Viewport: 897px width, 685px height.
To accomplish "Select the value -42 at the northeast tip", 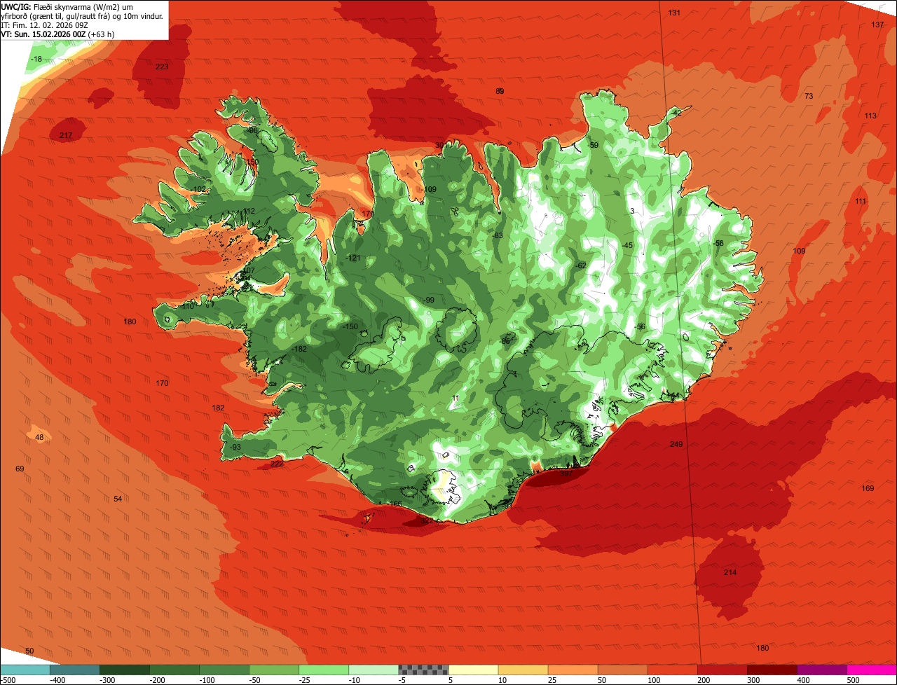I will point(675,113).
